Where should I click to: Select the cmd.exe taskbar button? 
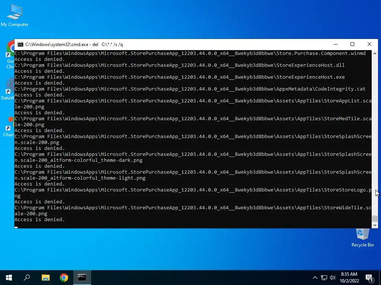(x=82, y=278)
